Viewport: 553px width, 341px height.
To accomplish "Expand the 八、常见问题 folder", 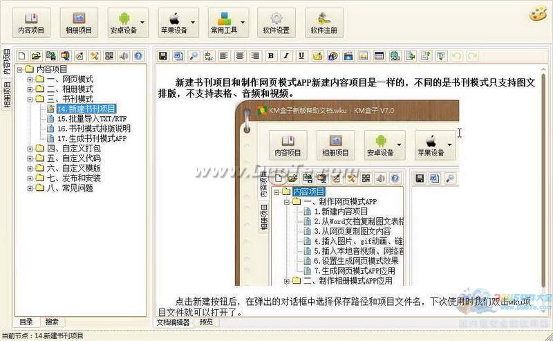I will click(30, 188).
